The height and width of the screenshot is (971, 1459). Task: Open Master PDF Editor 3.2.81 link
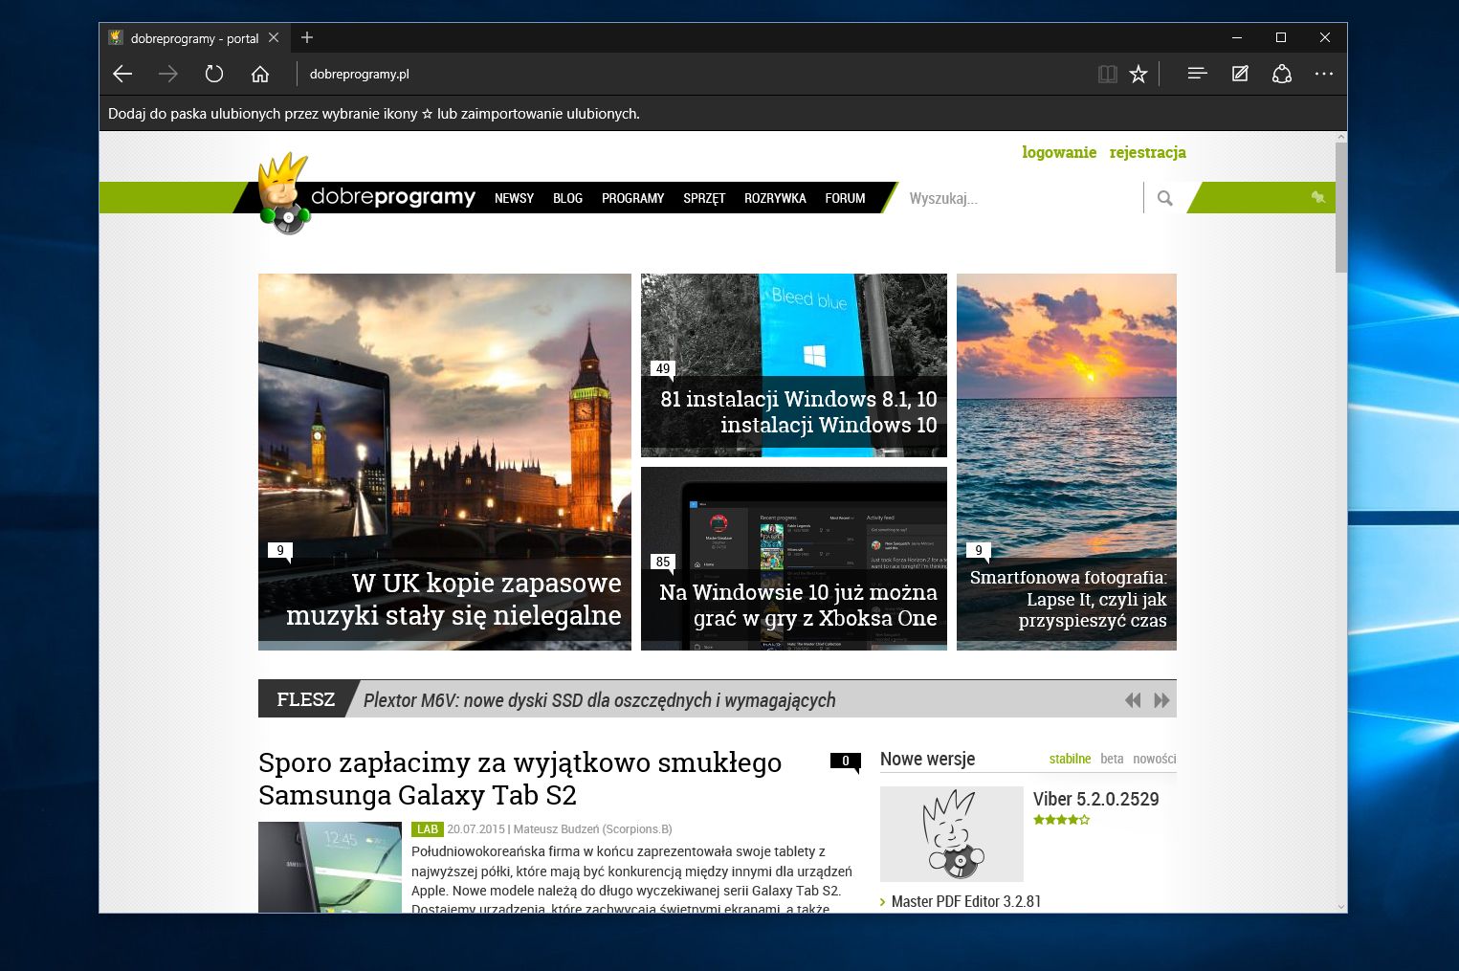965,901
